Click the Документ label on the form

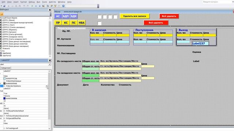pyautogui.click(x=63, y=85)
